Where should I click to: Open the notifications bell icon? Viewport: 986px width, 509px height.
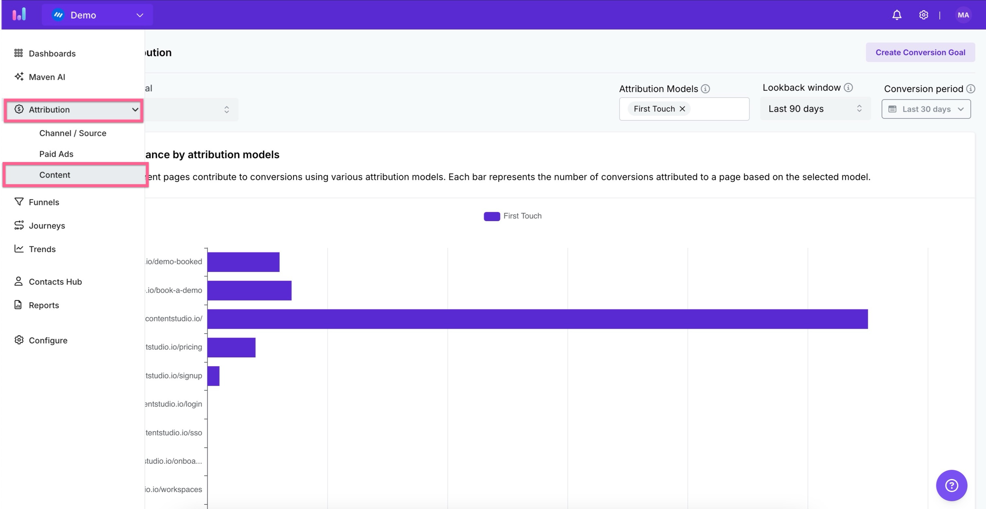pos(897,15)
